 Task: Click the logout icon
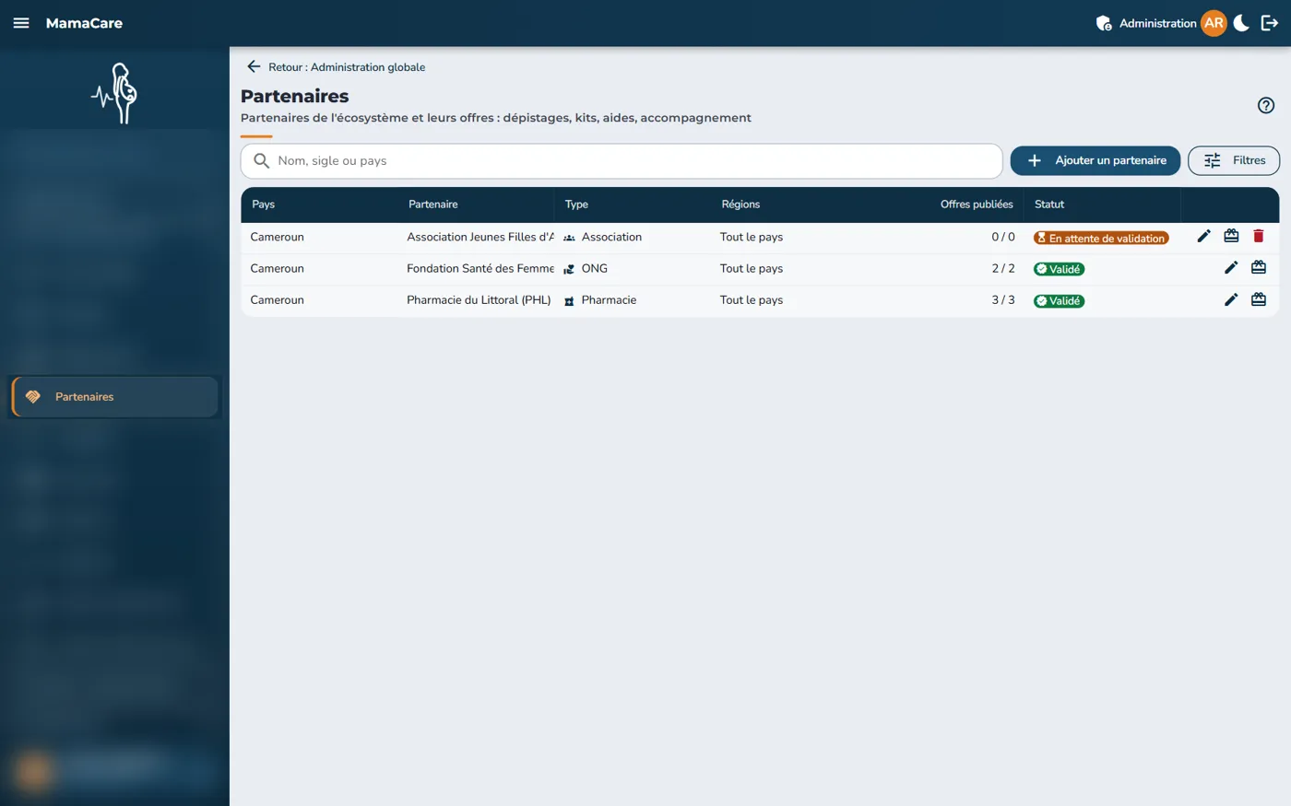(x=1270, y=23)
